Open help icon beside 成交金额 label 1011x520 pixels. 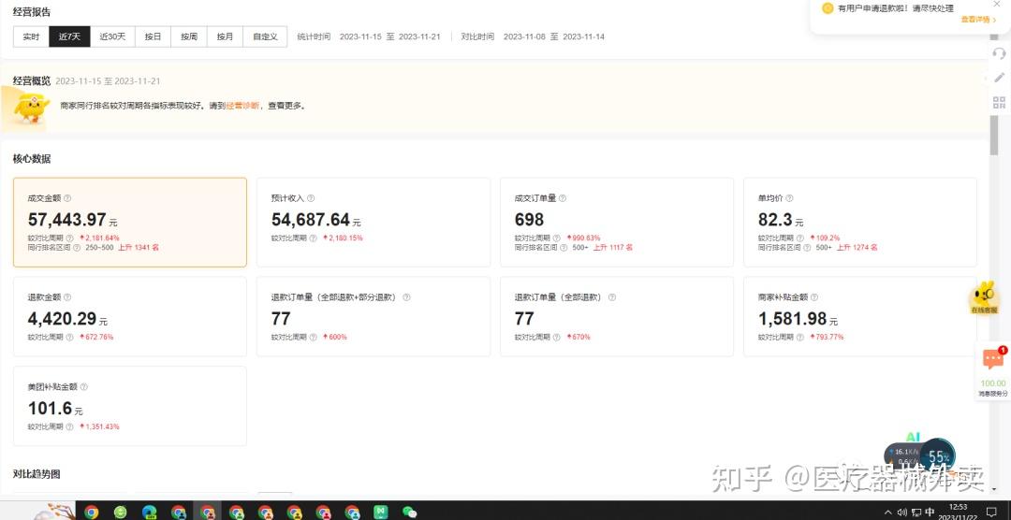coord(67,198)
